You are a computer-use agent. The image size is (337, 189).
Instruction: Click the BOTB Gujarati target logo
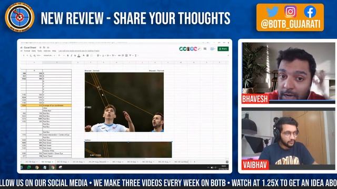[19, 17]
